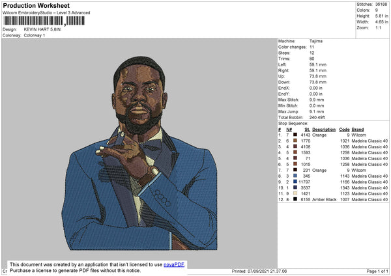
Task: Click the Production Worksheet title
Action: click(36, 5)
